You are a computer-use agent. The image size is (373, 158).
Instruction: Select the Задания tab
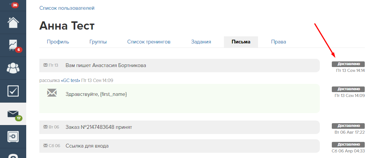tap(201, 42)
